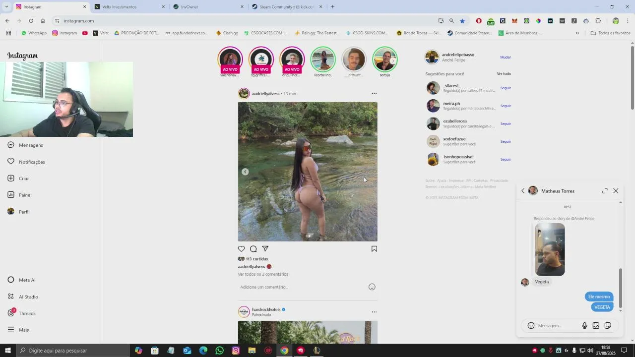635x357 pixels.
Task: Save post with bookmark icon
Action: click(x=374, y=249)
